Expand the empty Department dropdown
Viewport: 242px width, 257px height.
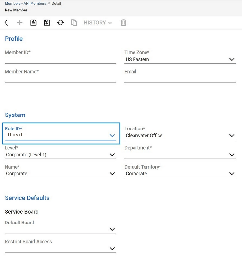[x=180, y=155]
